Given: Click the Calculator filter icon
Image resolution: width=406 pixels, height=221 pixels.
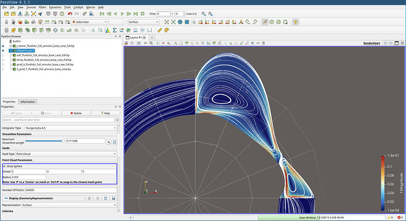Looking at the screenshot, I should coord(6,31).
